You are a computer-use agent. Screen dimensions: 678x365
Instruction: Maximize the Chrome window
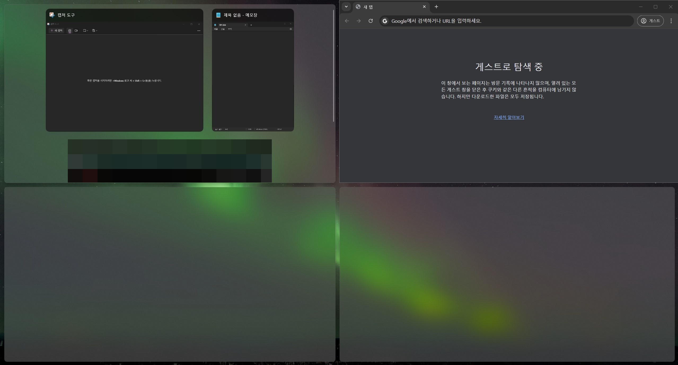point(655,7)
